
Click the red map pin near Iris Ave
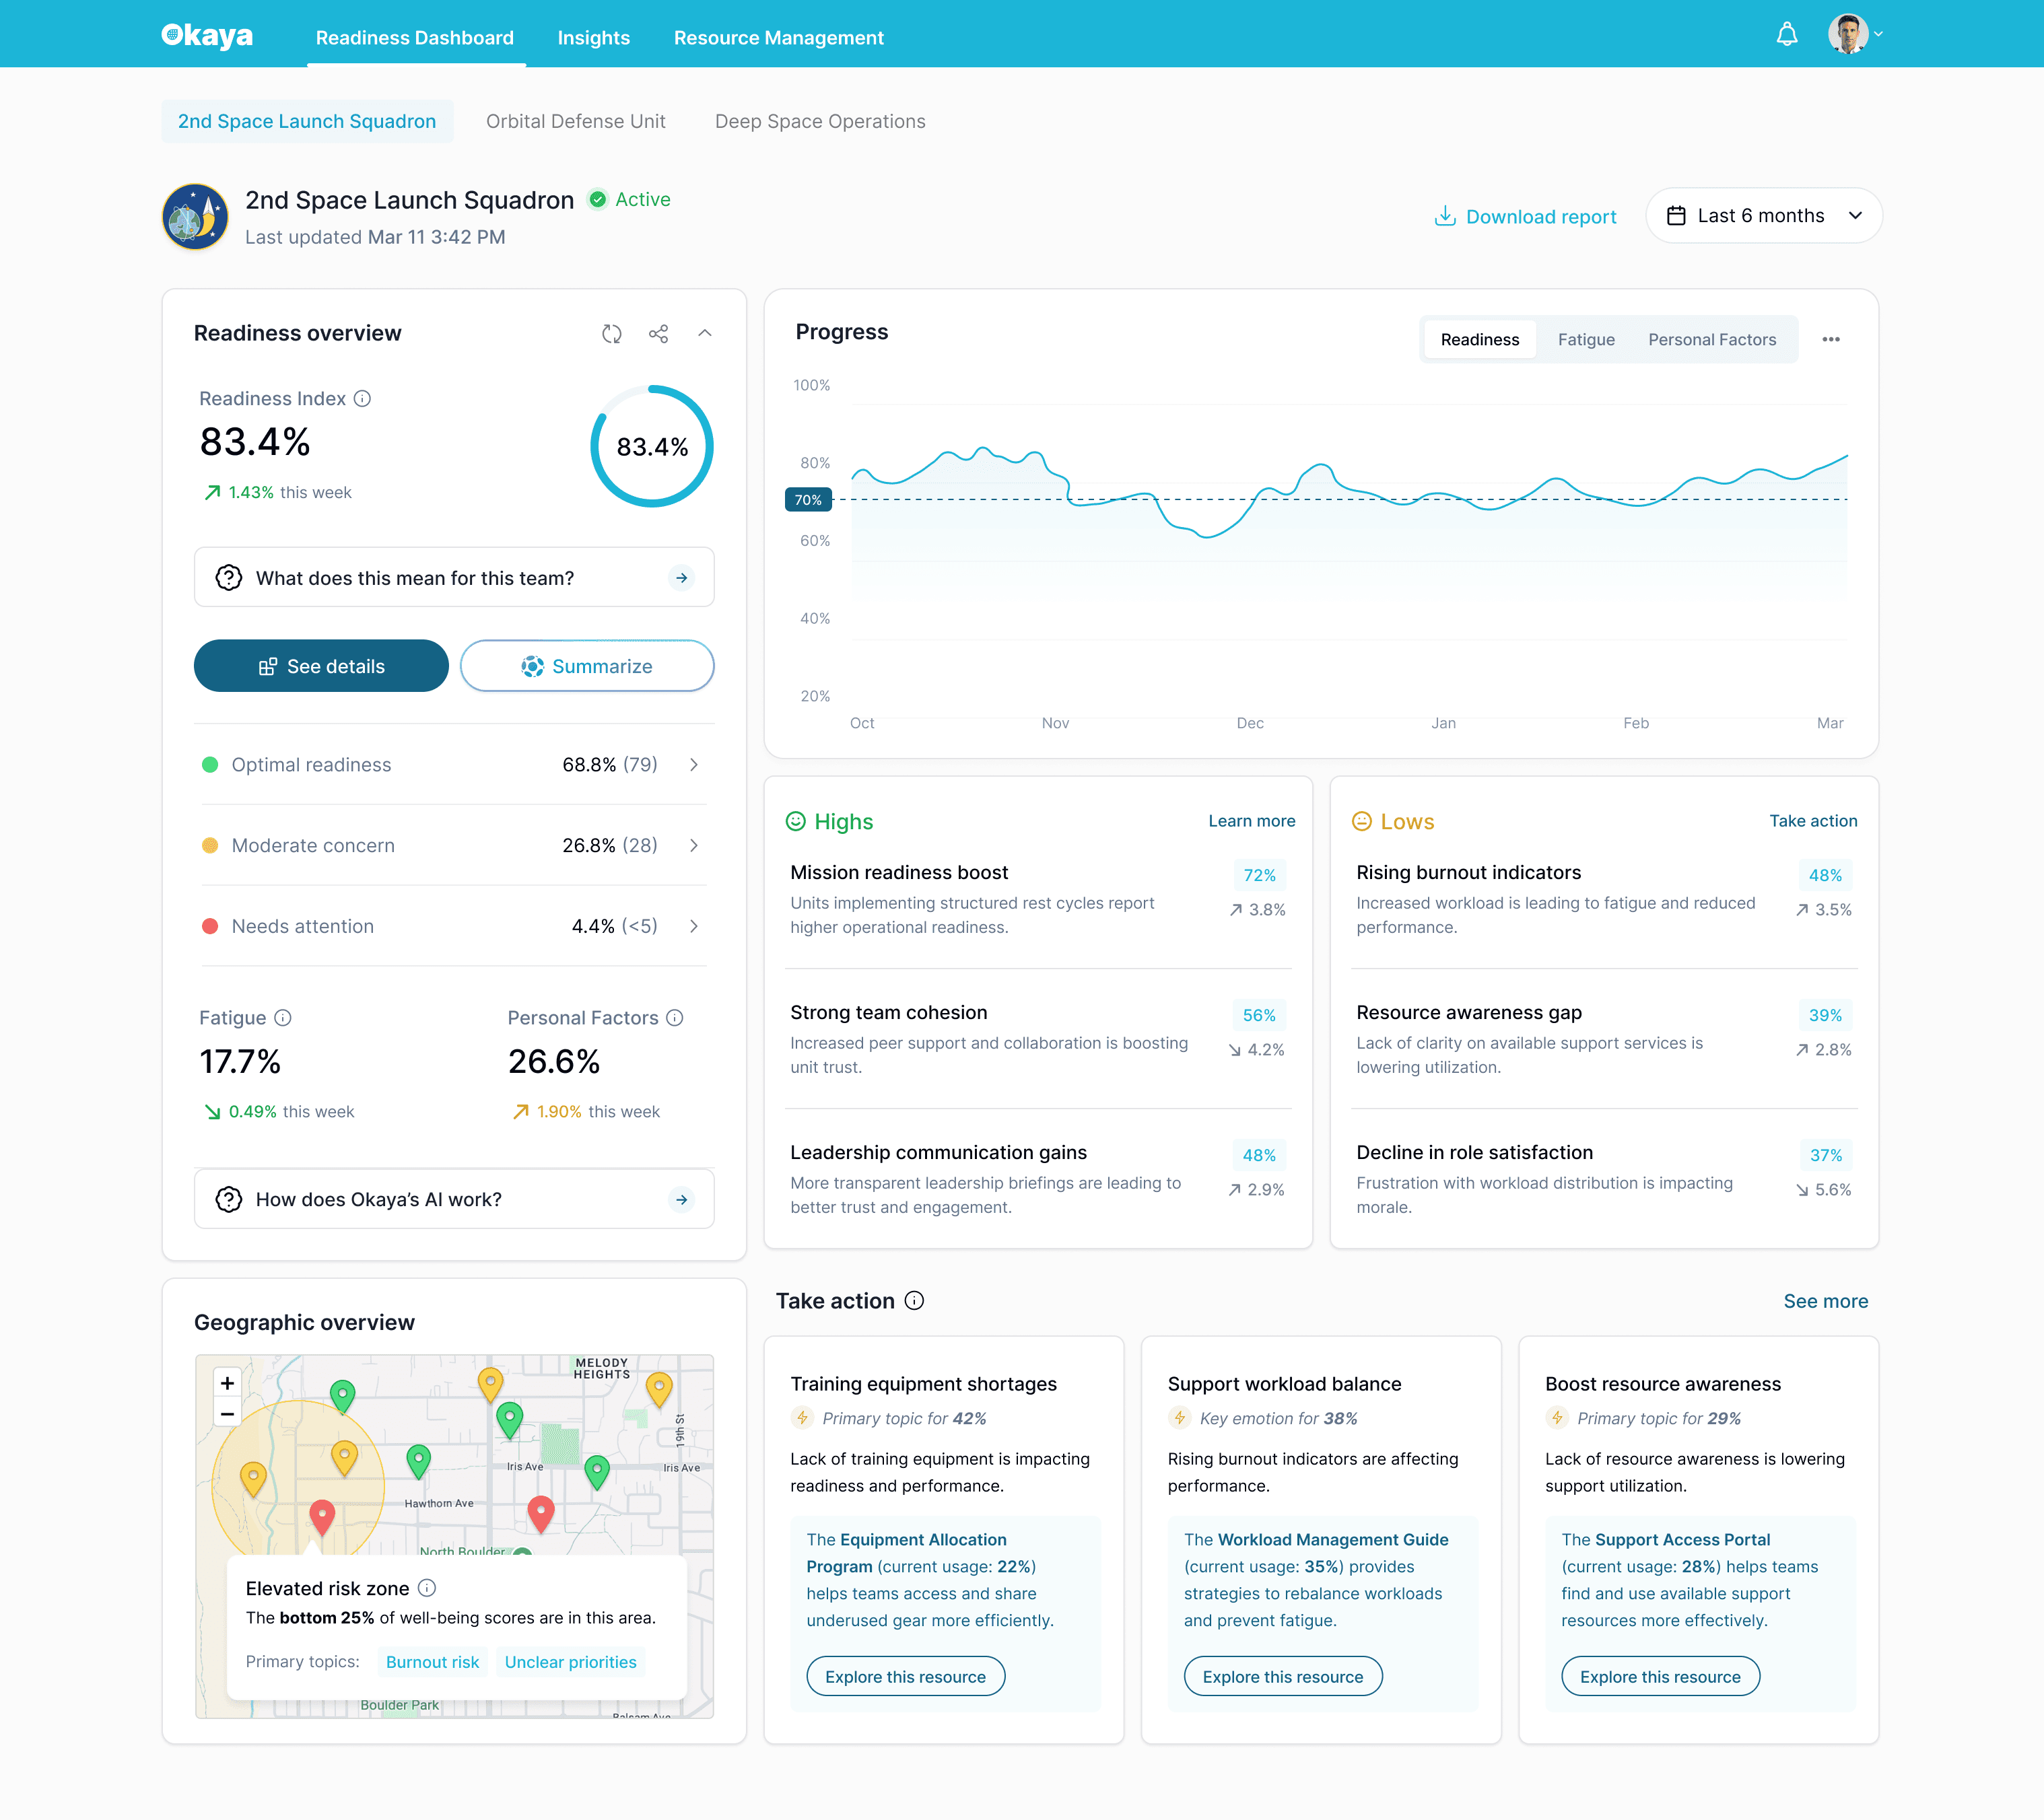(x=540, y=1510)
